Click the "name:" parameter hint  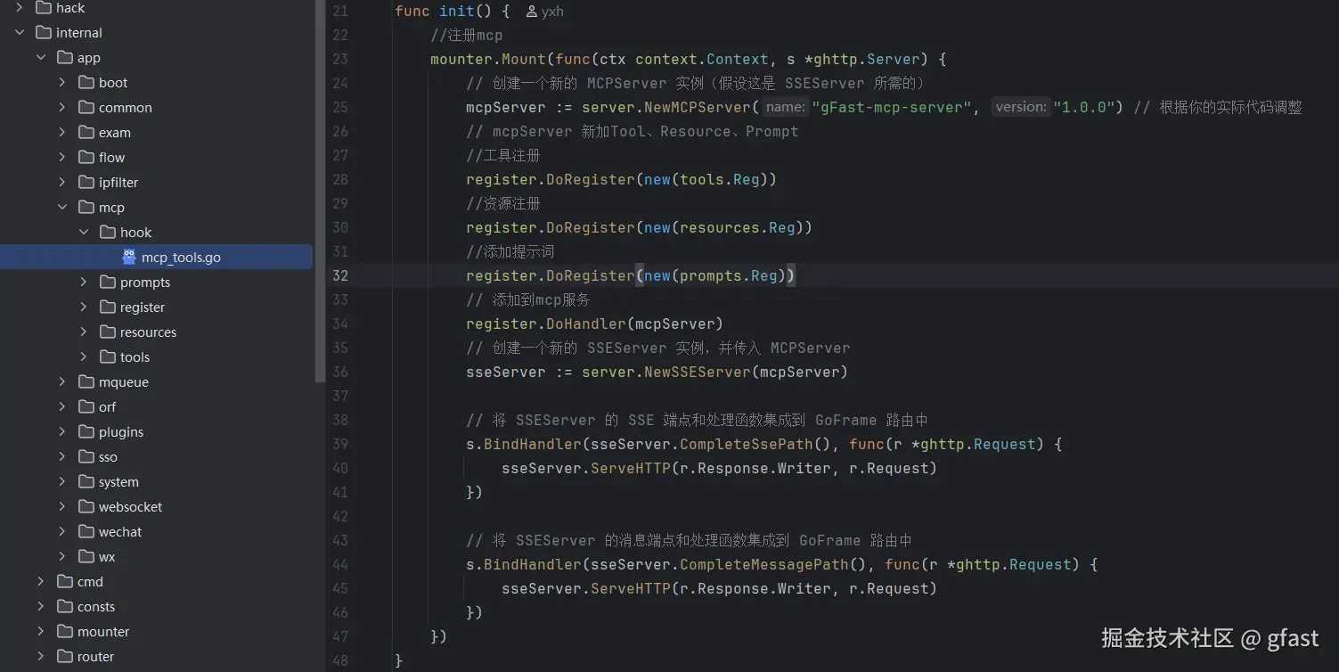click(x=785, y=107)
